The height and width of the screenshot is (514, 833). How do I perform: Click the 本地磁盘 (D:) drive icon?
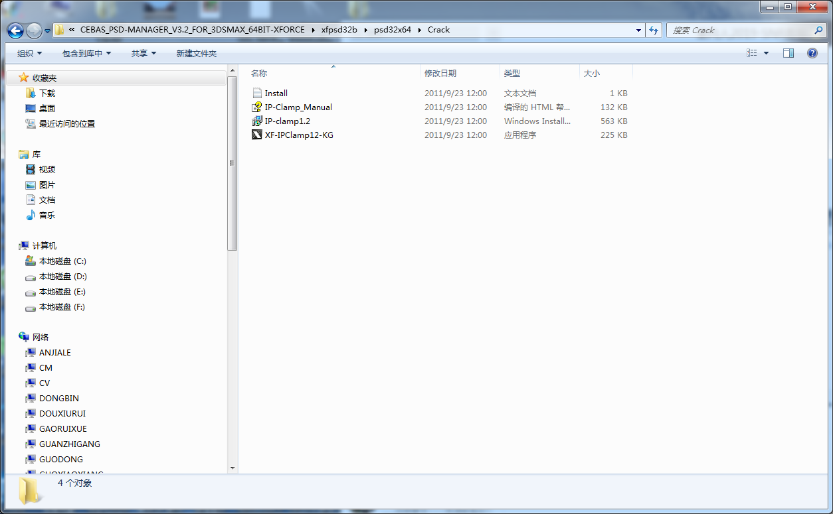click(x=31, y=277)
